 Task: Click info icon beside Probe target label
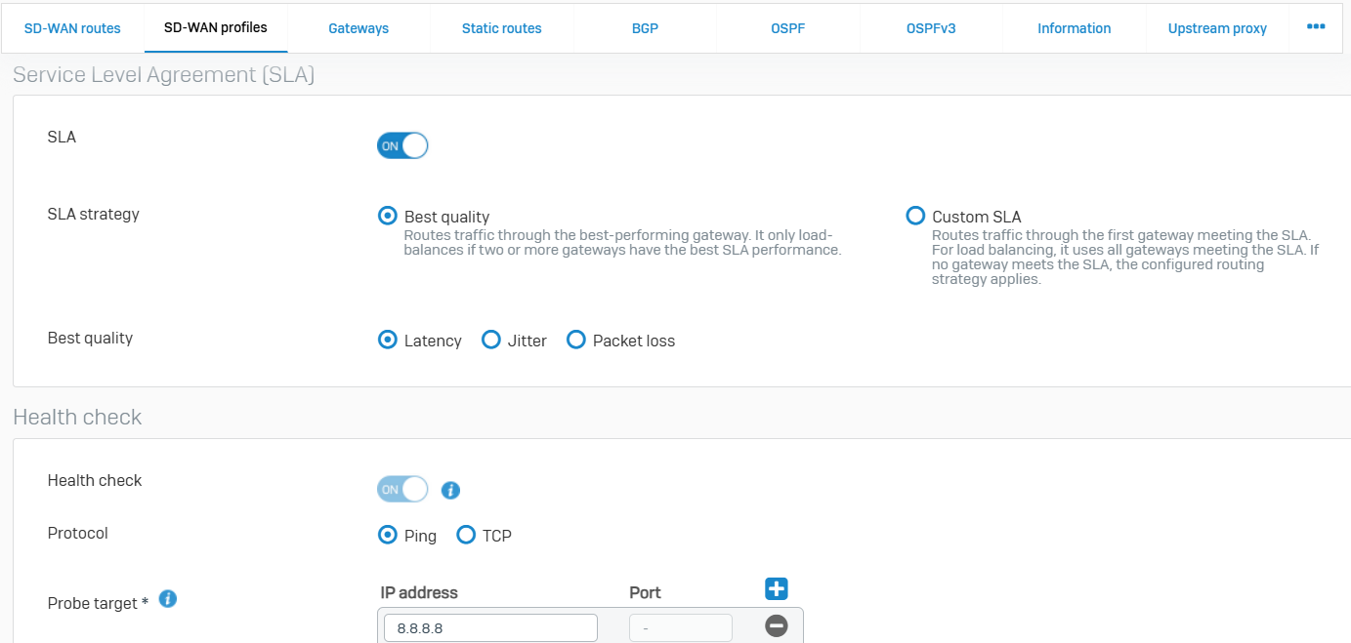click(x=168, y=599)
